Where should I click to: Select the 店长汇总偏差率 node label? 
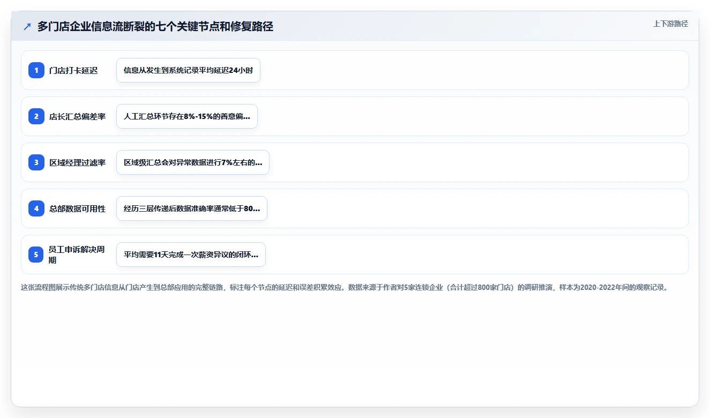[78, 117]
